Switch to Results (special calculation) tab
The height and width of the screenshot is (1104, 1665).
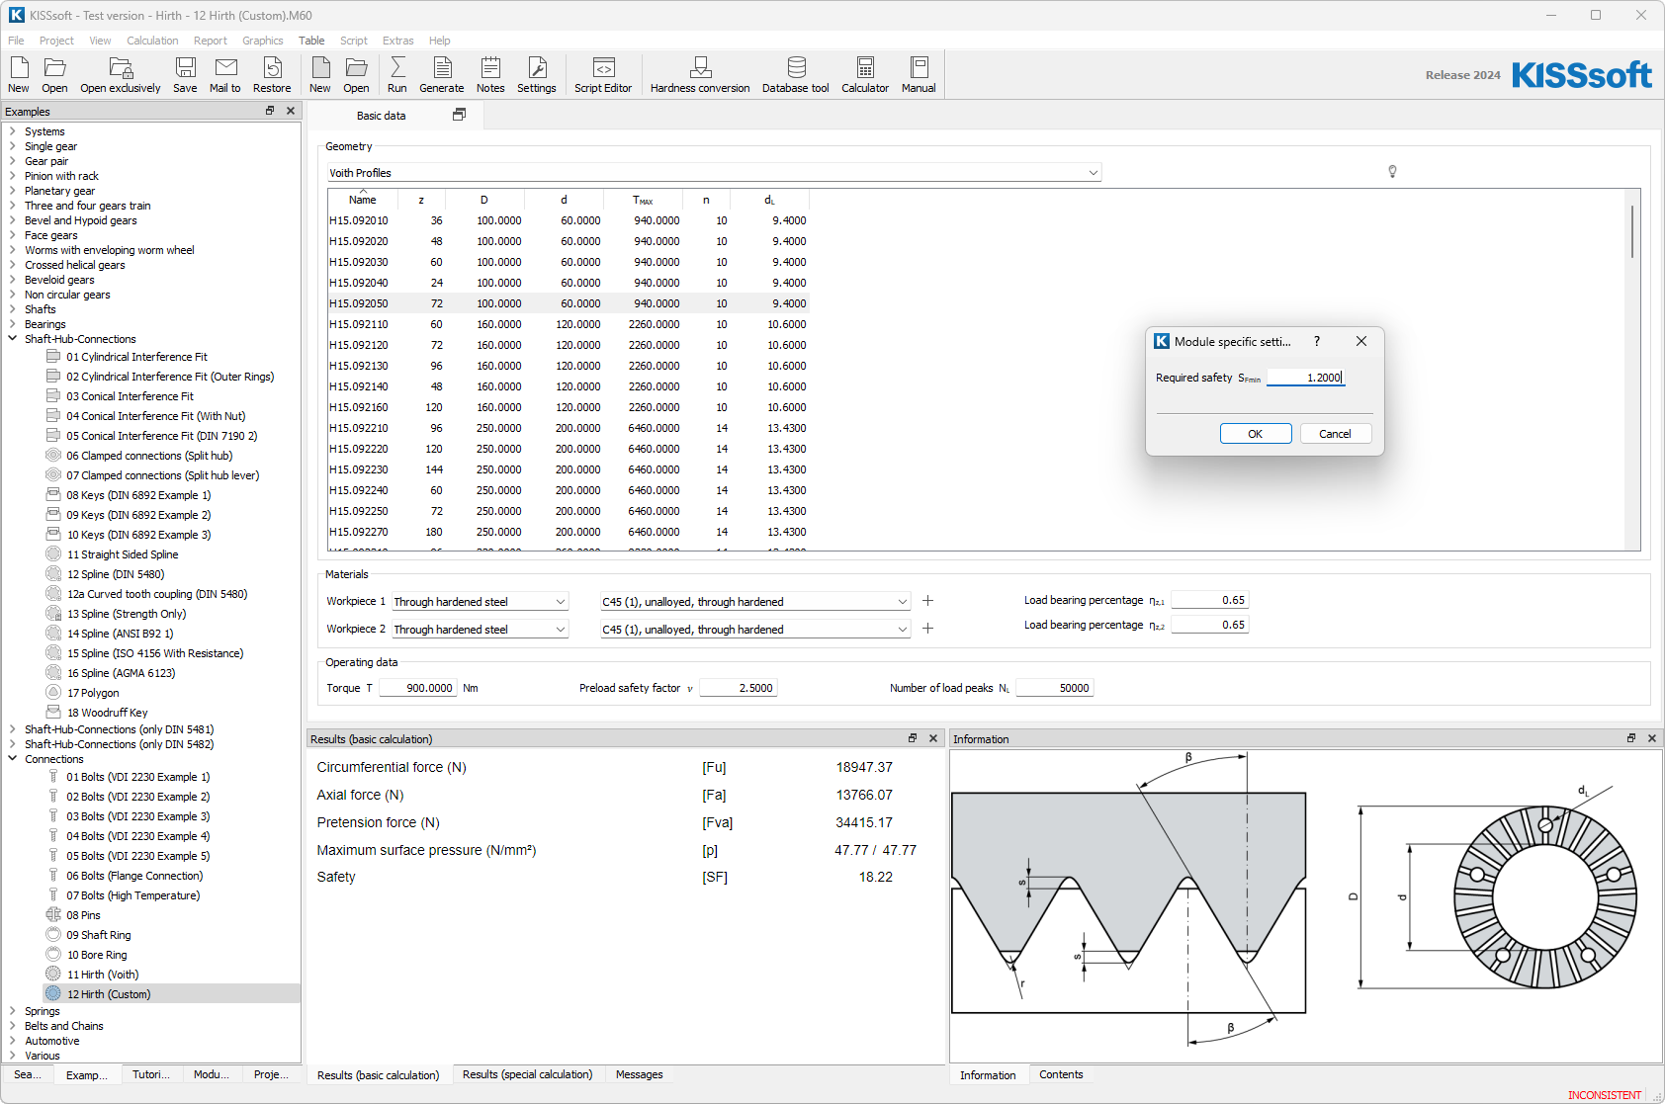[527, 1074]
